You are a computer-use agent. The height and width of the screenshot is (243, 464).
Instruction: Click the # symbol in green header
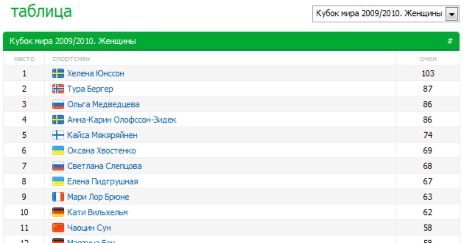450,41
